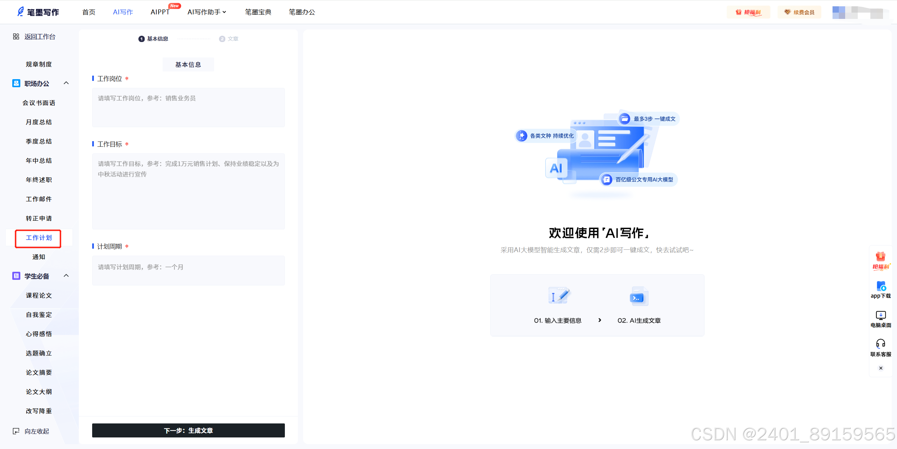This screenshot has height=449, width=897.
Task: Collapse the 职场办公 section chevron
Action: (x=66, y=83)
